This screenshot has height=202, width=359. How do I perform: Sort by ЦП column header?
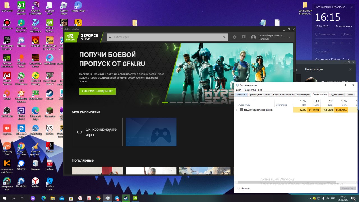[300, 103]
